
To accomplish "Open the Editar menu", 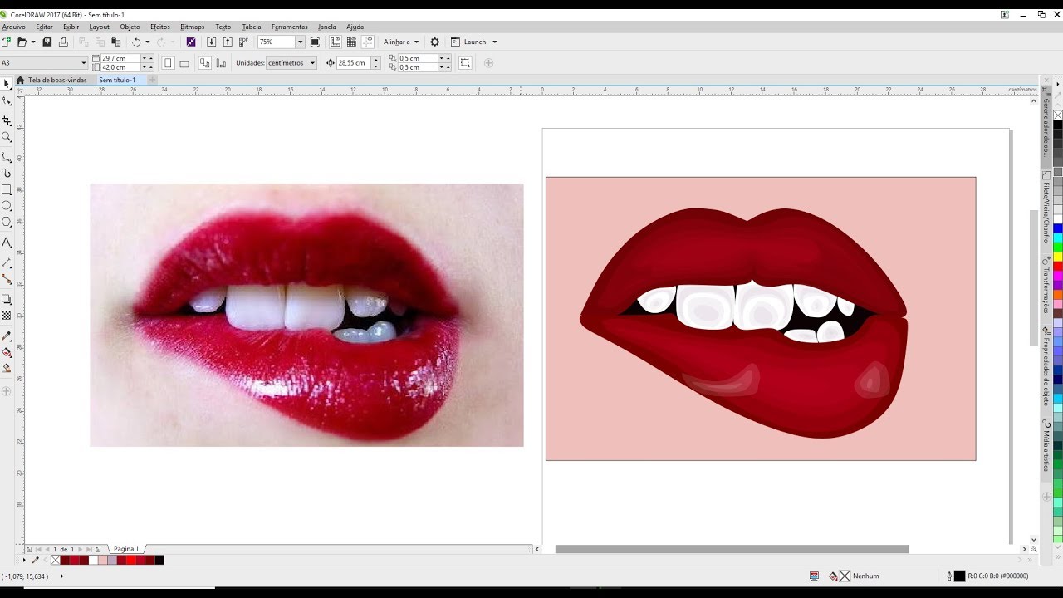I will coord(44,27).
